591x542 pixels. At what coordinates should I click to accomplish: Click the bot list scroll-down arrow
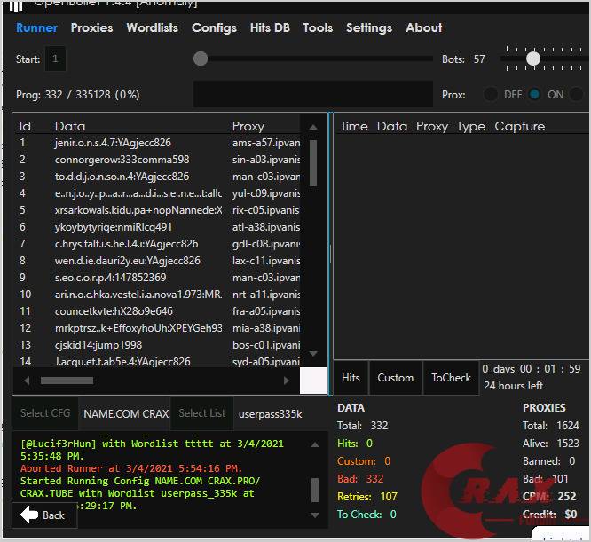[x=313, y=353]
